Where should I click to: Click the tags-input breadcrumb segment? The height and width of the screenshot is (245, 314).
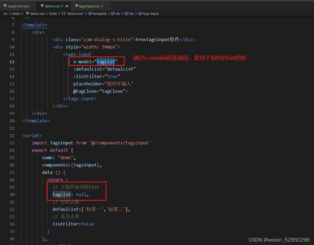tap(151, 14)
